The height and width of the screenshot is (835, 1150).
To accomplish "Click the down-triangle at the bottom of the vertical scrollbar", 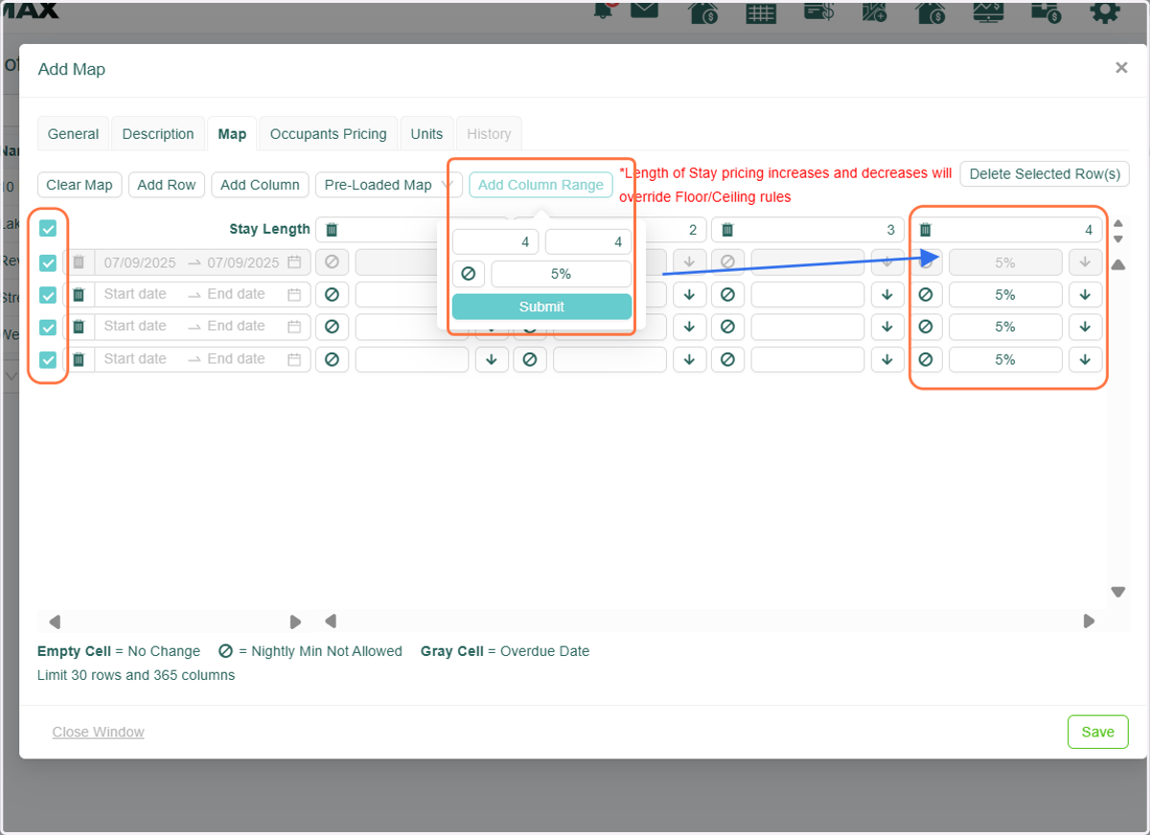I will pyautogui.click(x=1117, y=592).
